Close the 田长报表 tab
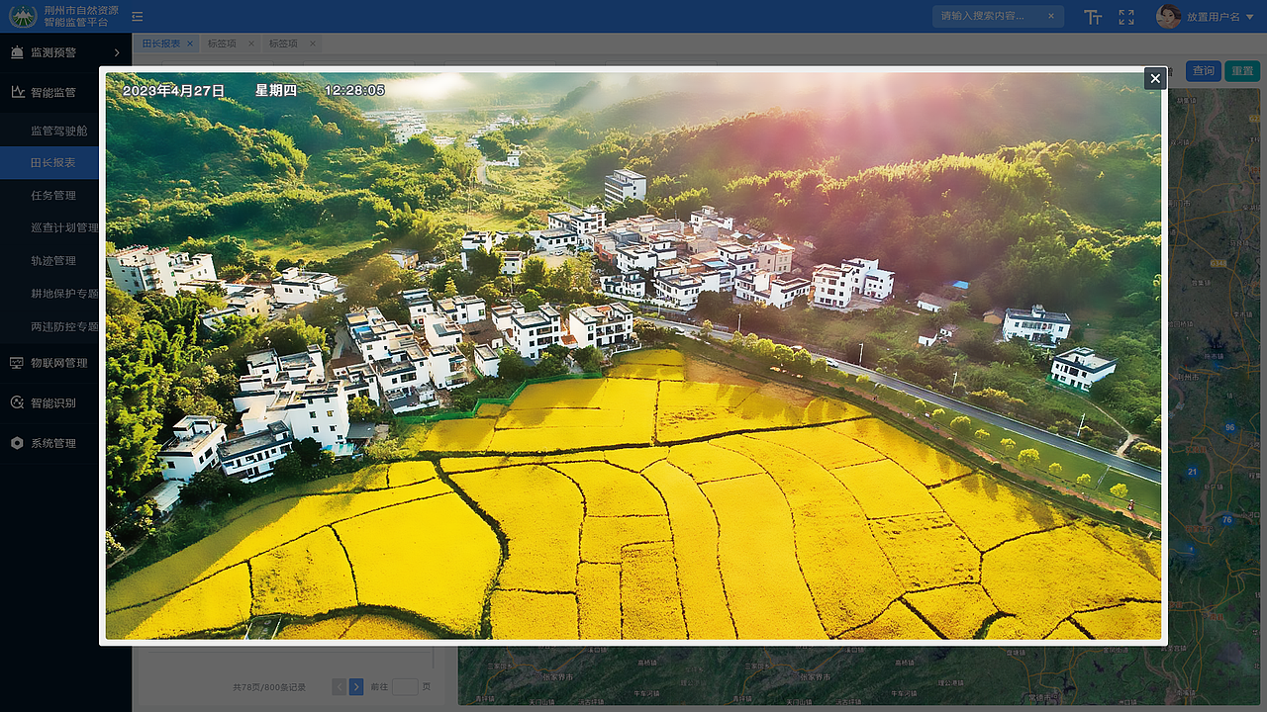1267x712 pixels. pyautogui.click(x=191, y=44)
